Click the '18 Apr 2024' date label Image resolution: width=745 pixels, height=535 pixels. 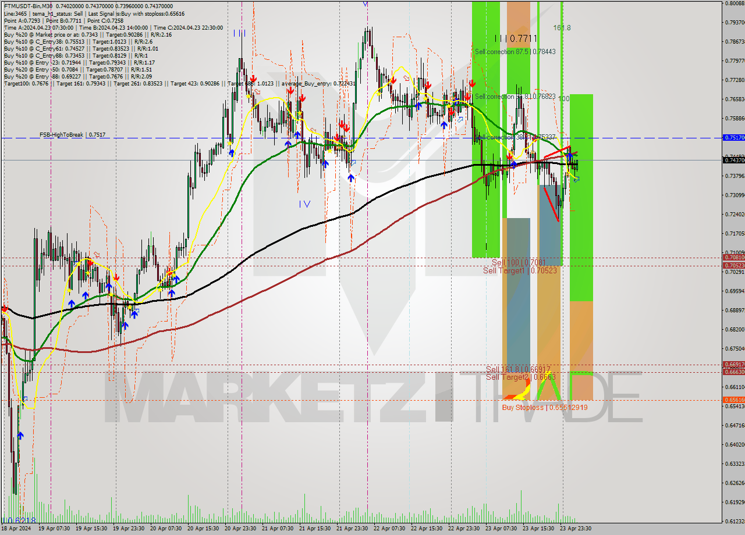[x=16, y=529]
